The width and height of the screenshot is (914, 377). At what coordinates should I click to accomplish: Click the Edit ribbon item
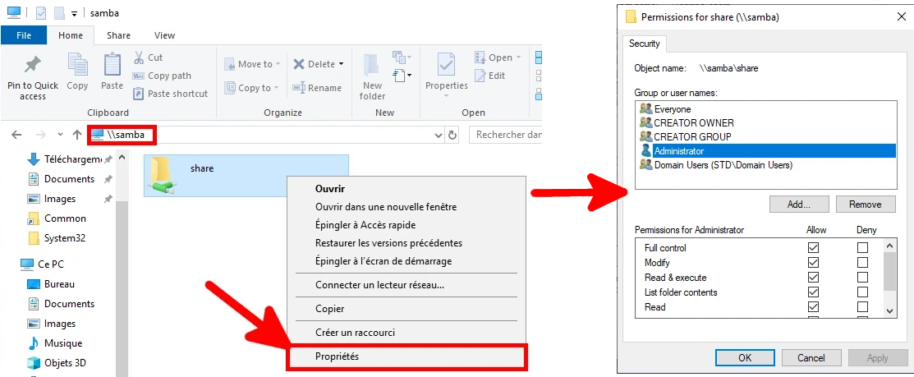(x=490, y=76)
